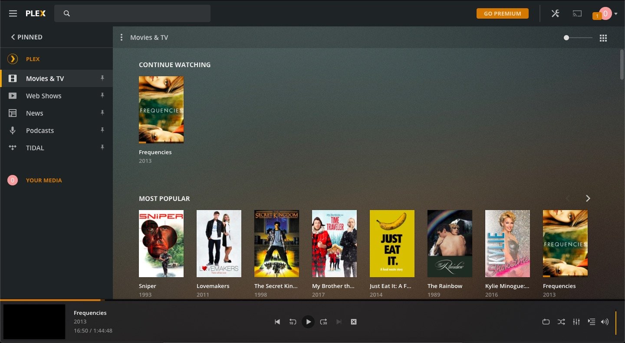Image resolution: width=625 pixels, height=343 pixels.
Task: Open the settings tools icon
Action: coord(556,13)
